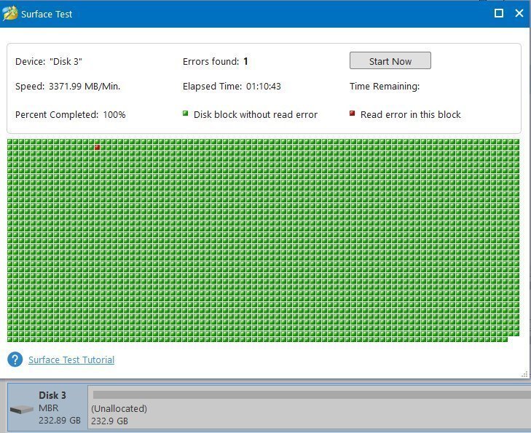531x433 pixels.
Task: Close the Surface Test window
Action: 519,13
